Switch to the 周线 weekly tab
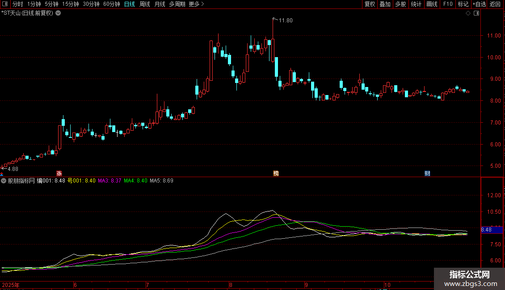 (145, 4)
